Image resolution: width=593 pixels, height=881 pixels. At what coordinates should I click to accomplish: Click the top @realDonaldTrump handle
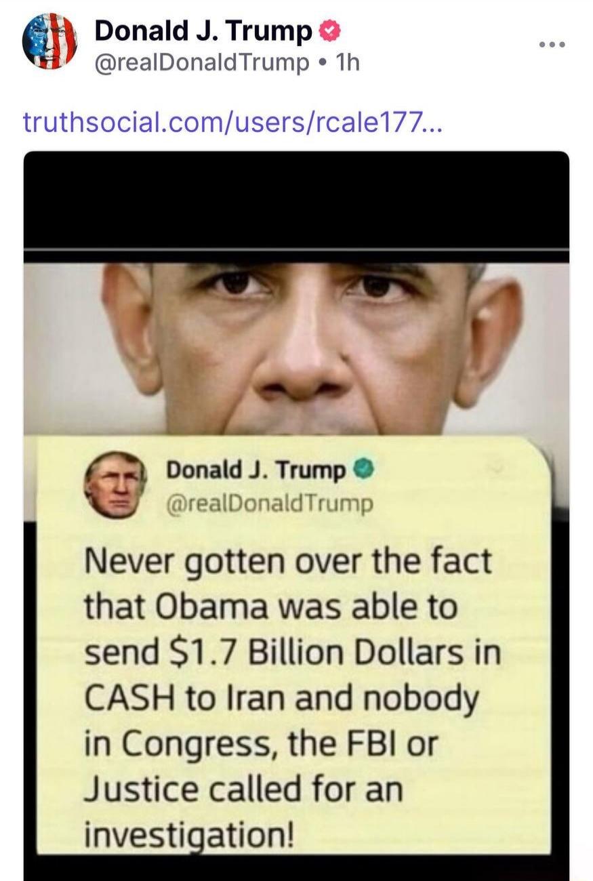(201, 63)
